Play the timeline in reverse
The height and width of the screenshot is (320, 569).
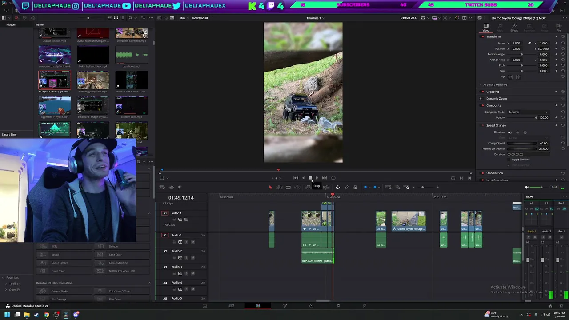point(303,178)
